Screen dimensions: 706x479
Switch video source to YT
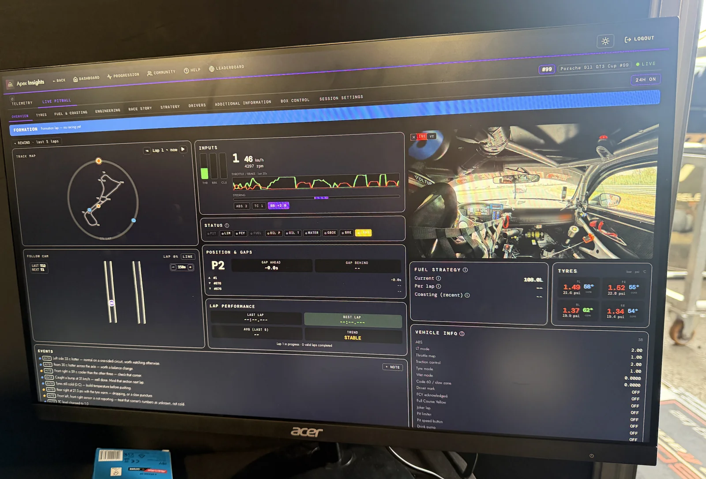tap(432, 137)
